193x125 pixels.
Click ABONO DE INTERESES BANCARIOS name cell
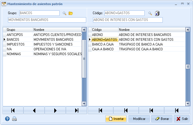[x=152, y=35]
